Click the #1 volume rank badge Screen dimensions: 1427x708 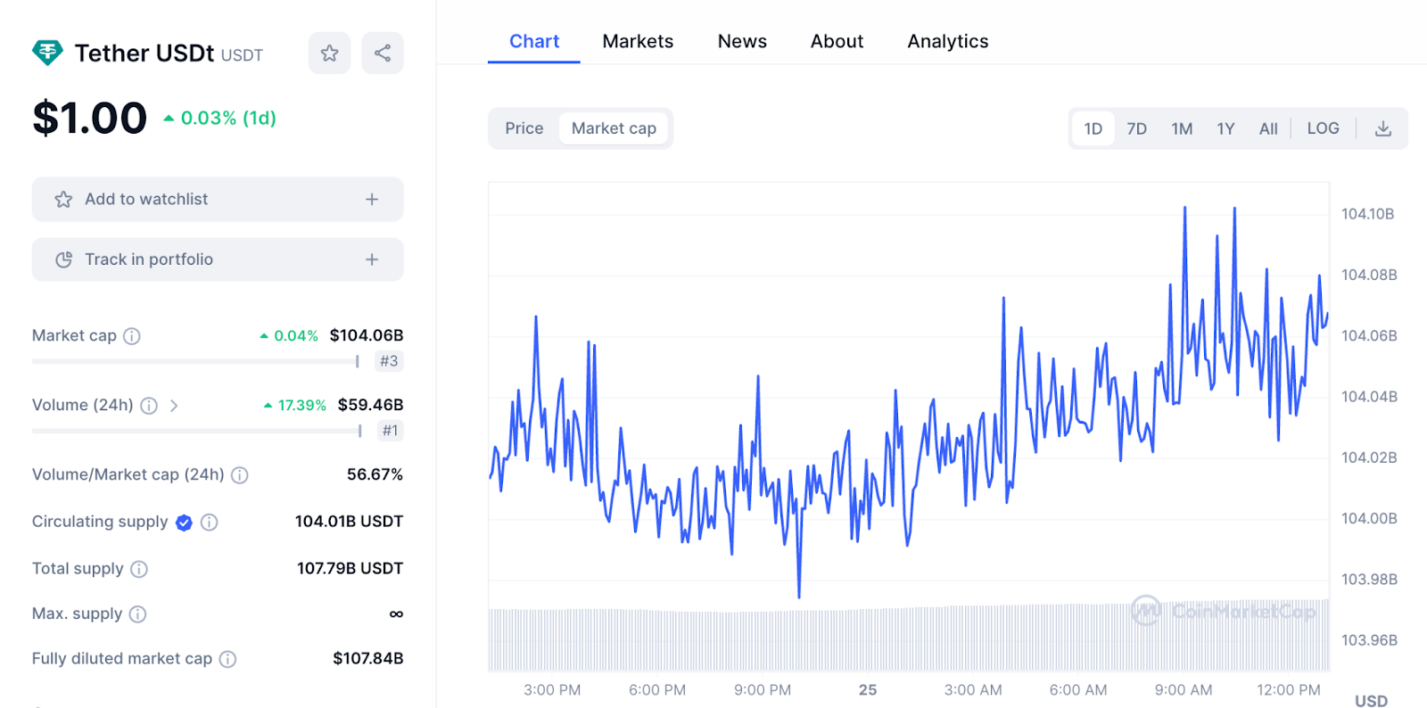tap(390, 431)
